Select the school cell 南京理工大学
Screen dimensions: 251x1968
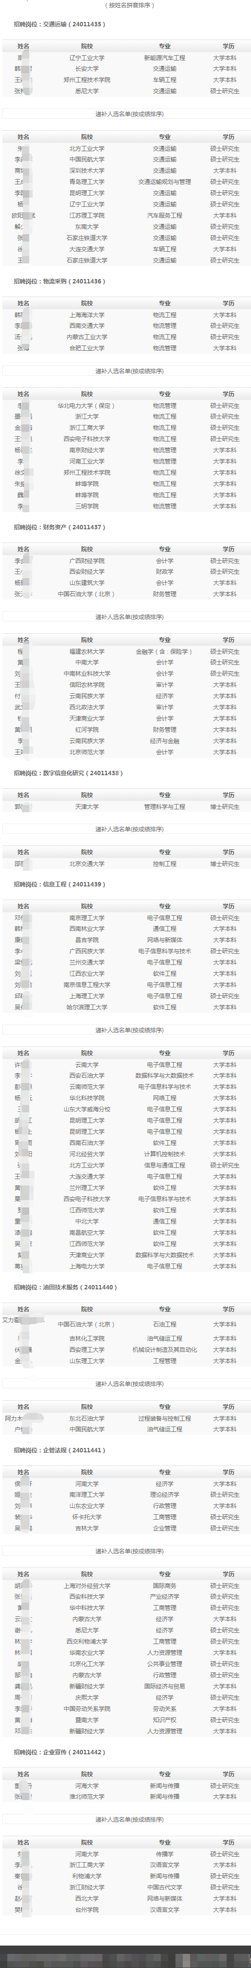point(87,918)
